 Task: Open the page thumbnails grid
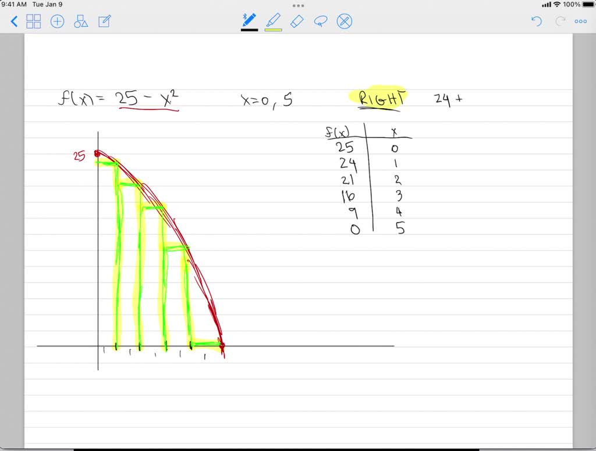(x=34, y=21)
